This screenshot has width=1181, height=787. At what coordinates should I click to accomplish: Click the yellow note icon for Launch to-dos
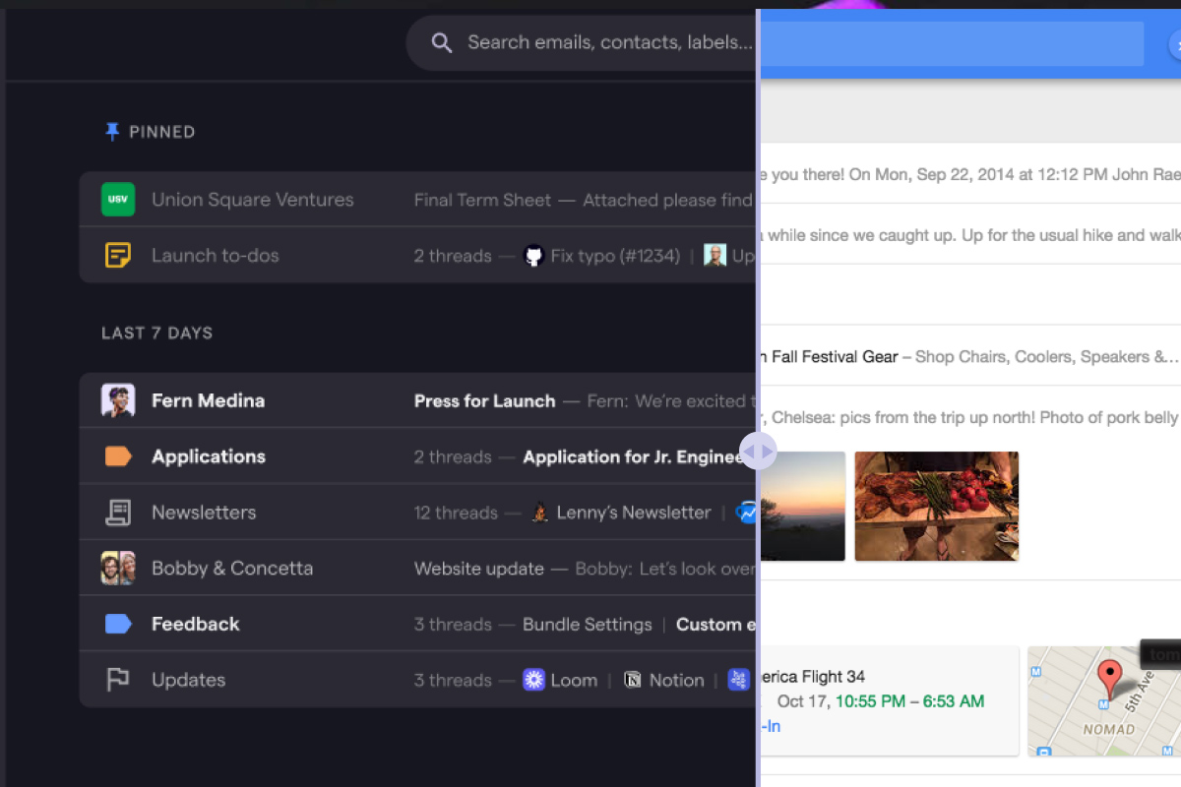click(x=118, y=256)
